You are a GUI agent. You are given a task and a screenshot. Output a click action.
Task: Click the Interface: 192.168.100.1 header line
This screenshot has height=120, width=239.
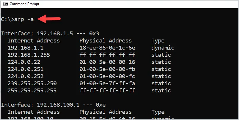(53, 105)
